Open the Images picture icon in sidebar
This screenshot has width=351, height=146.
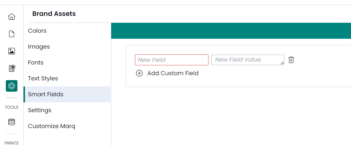[x=12, y=51]
